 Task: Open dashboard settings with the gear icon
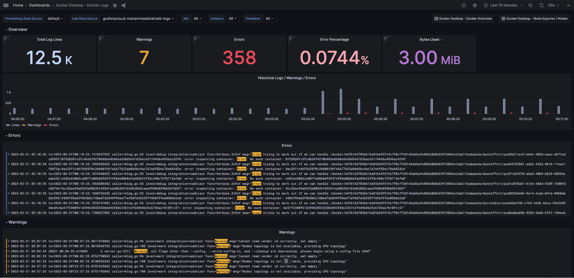coord(475,5)
